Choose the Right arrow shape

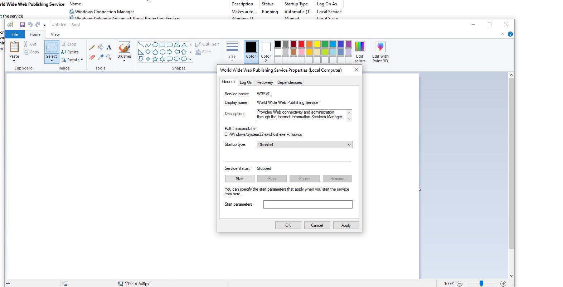click(x=170, y=52)
